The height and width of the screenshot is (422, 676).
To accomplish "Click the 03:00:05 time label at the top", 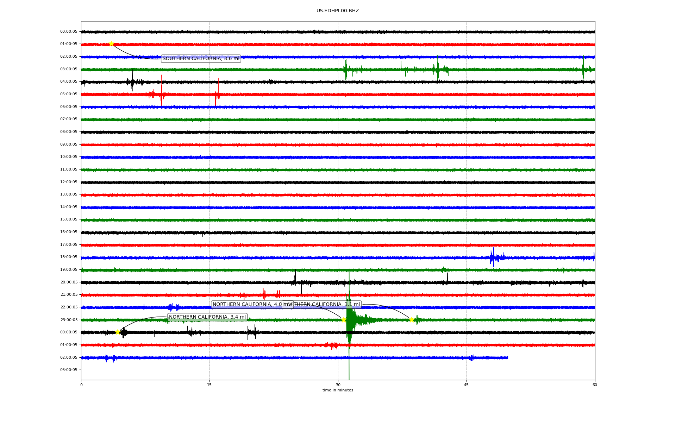I will point(69,69).
